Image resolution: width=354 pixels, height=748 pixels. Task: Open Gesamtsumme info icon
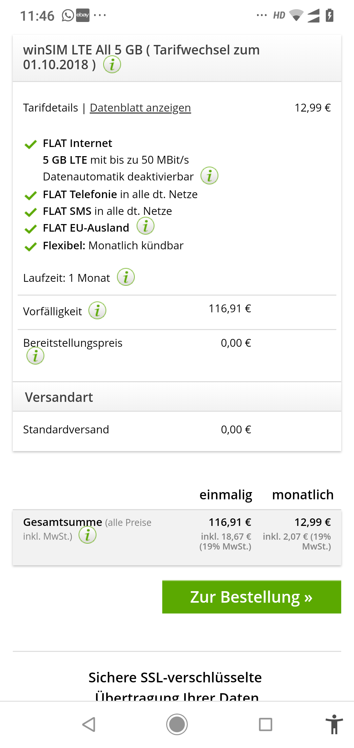point(88,535)
